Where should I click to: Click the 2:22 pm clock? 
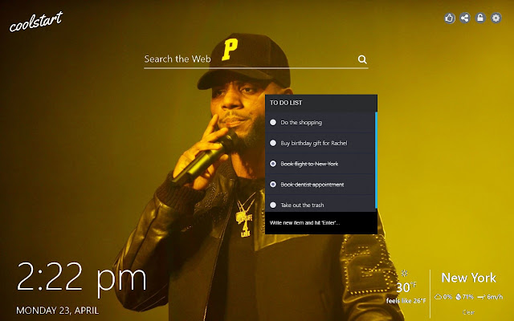pos(81,278)
